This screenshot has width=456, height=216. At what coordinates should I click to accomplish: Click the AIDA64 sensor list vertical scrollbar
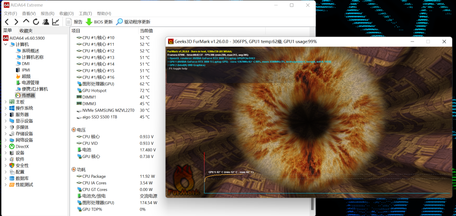pos(313,204)
